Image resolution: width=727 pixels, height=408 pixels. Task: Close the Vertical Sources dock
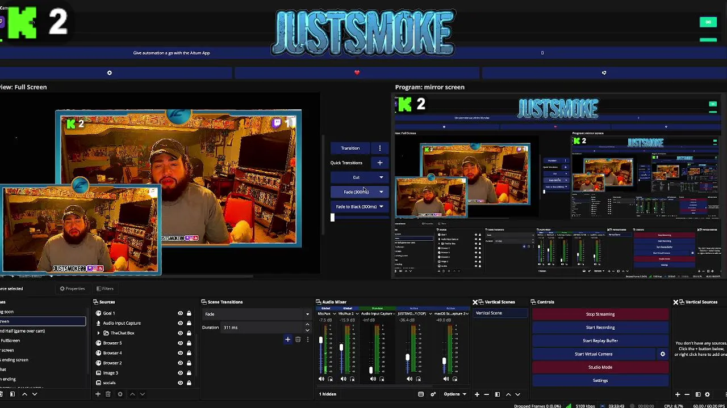[x=676, y=302]
